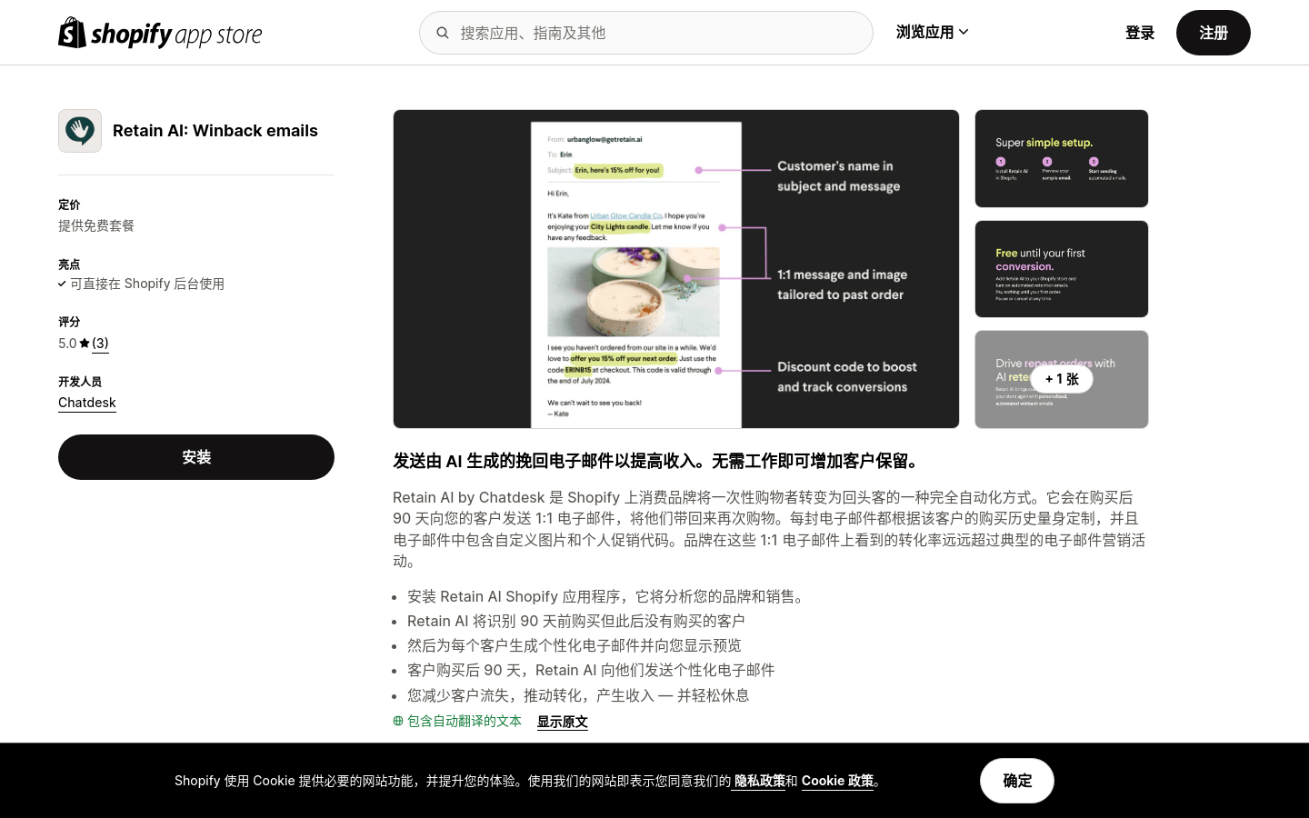The height and width of the screenshot is (818, 1309).
Task: Click the 可直接在 Shopify 后台使用 highlight
Action: 147,284
